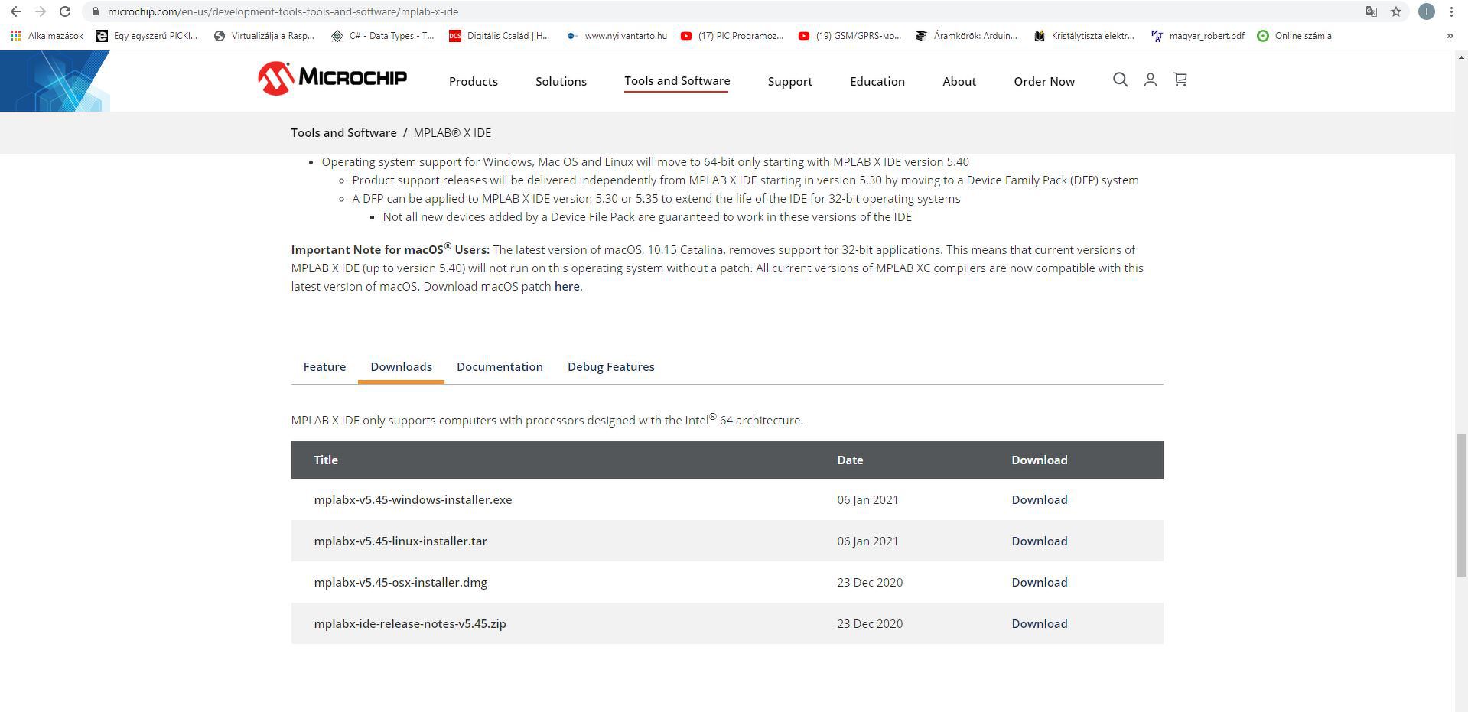This screenshot has width=1468, height=712.
Task: Open the Products navigation menu
Action: (x=473, y=81)
